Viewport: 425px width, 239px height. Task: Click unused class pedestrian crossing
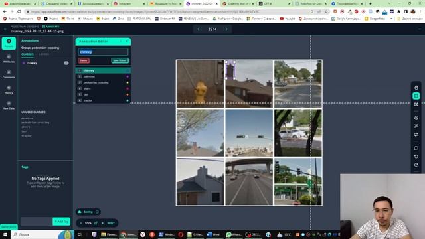click(x=35, y=123)
